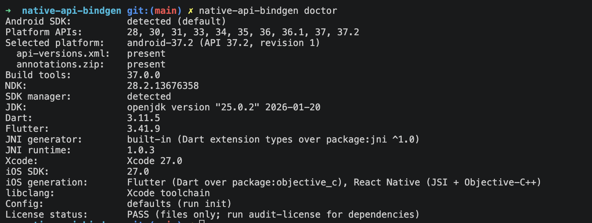Select the "native-api-bindgen" directory name in the prompt
This screenshot has height=223, width=592.
72,11
